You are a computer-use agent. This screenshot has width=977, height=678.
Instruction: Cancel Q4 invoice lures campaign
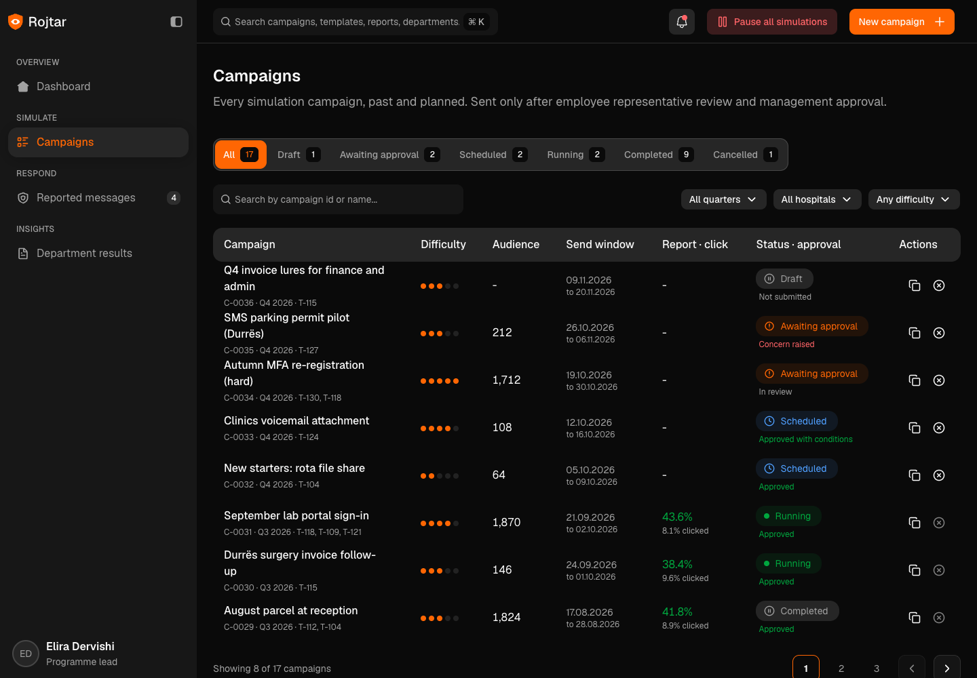click(x=939, y=285)
